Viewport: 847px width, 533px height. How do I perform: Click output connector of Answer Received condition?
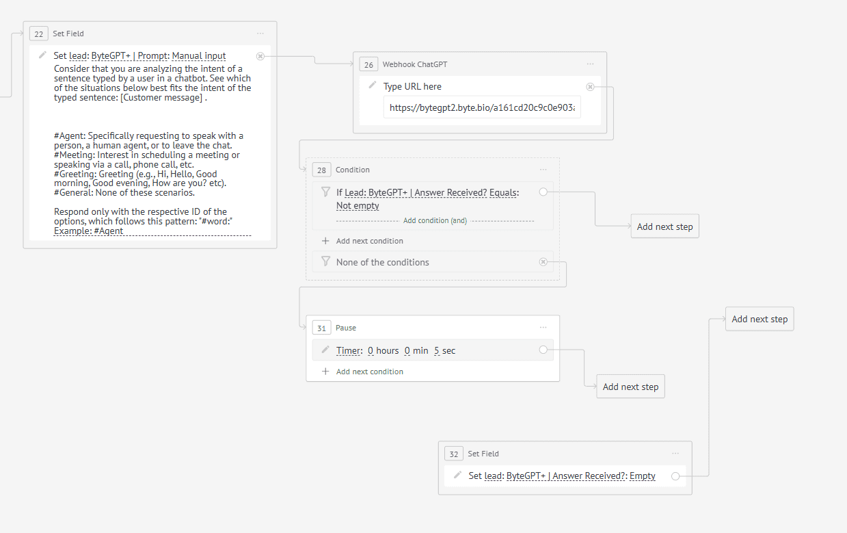coord(543,192)
